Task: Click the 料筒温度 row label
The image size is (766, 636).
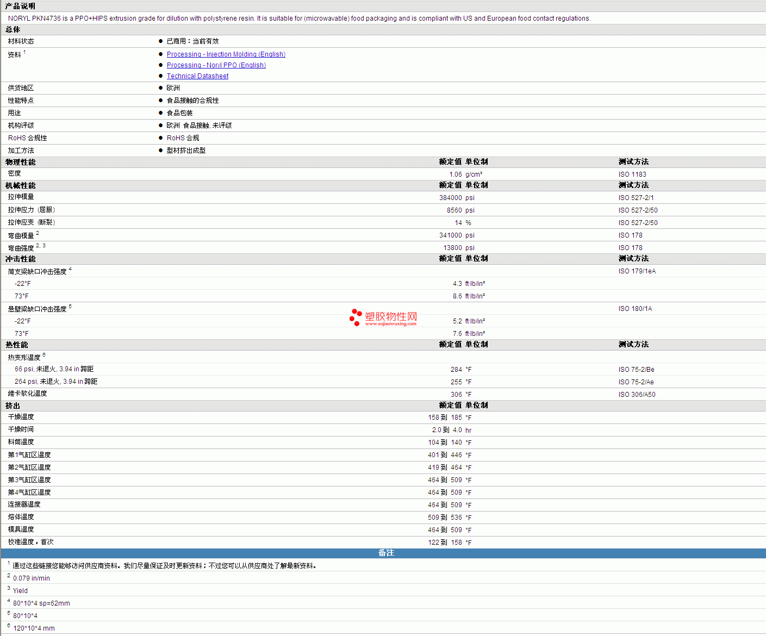Action: tap(21, 442)
